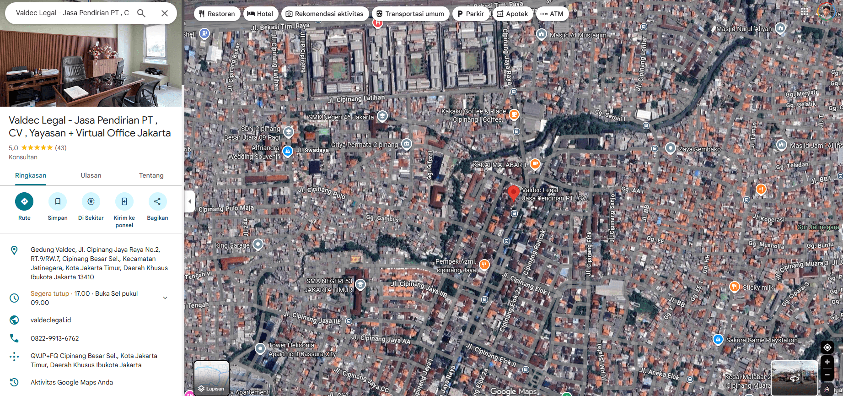Select the Masjid Al Mustaqim marker
843x396 pixels.
click(542, 34)
